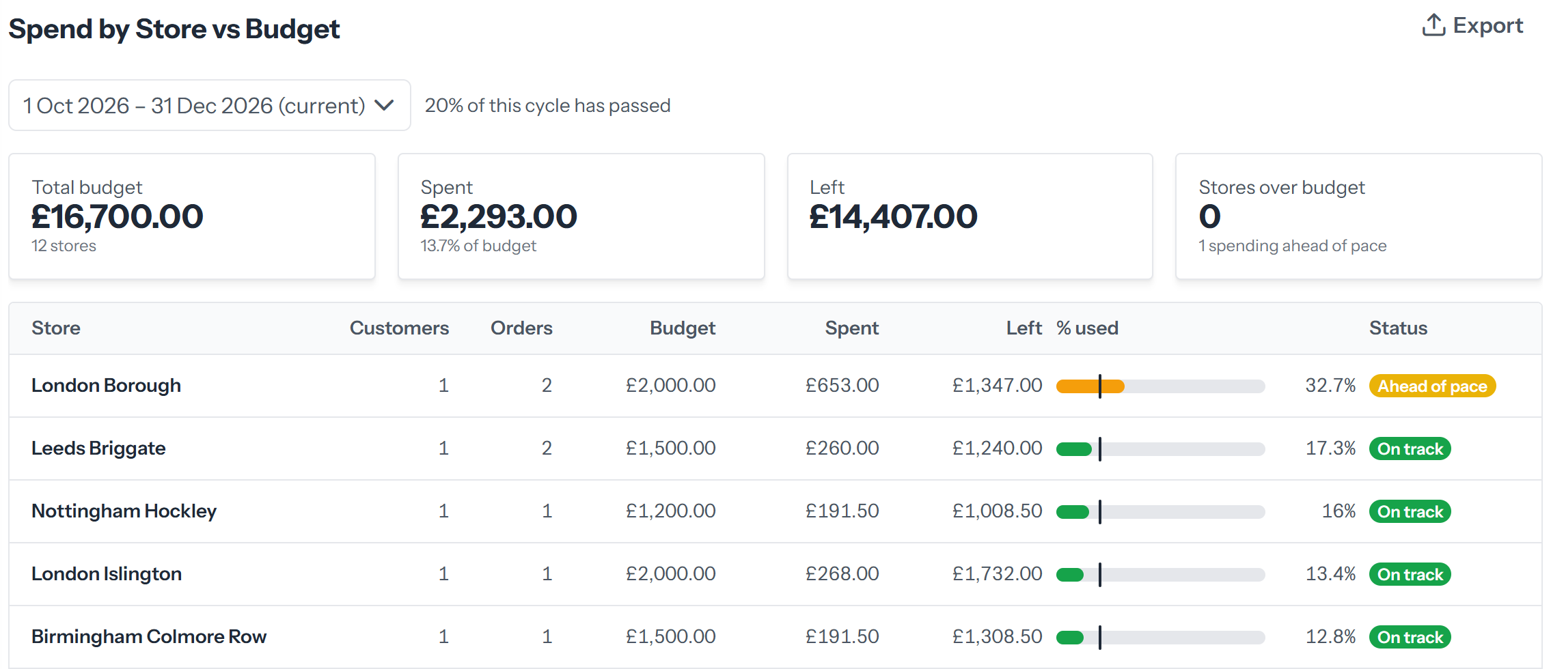1551x669 pixels.
Task: Click Nottingham Hockley's usage progress bar
Action: (1160, 512)
